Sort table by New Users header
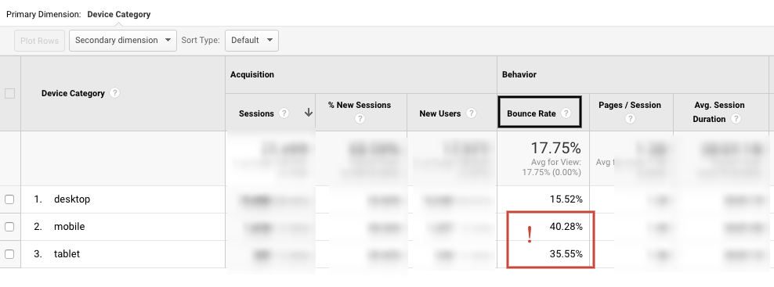Viewport: 774px width, 287px height. 440,113
